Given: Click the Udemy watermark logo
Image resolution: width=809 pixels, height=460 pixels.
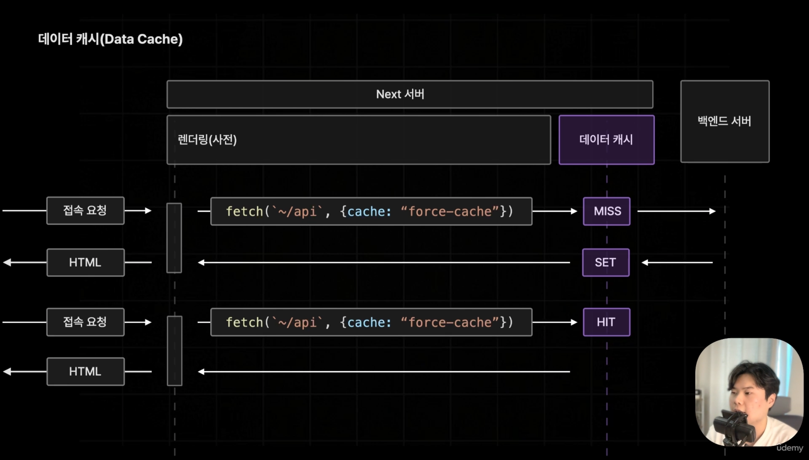Looking at the screenshot, I should pos(789,448).
